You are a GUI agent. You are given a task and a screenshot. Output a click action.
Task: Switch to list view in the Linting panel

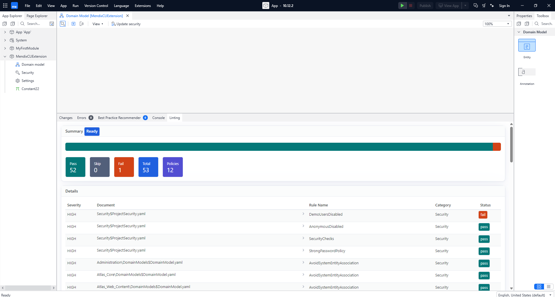549,287
